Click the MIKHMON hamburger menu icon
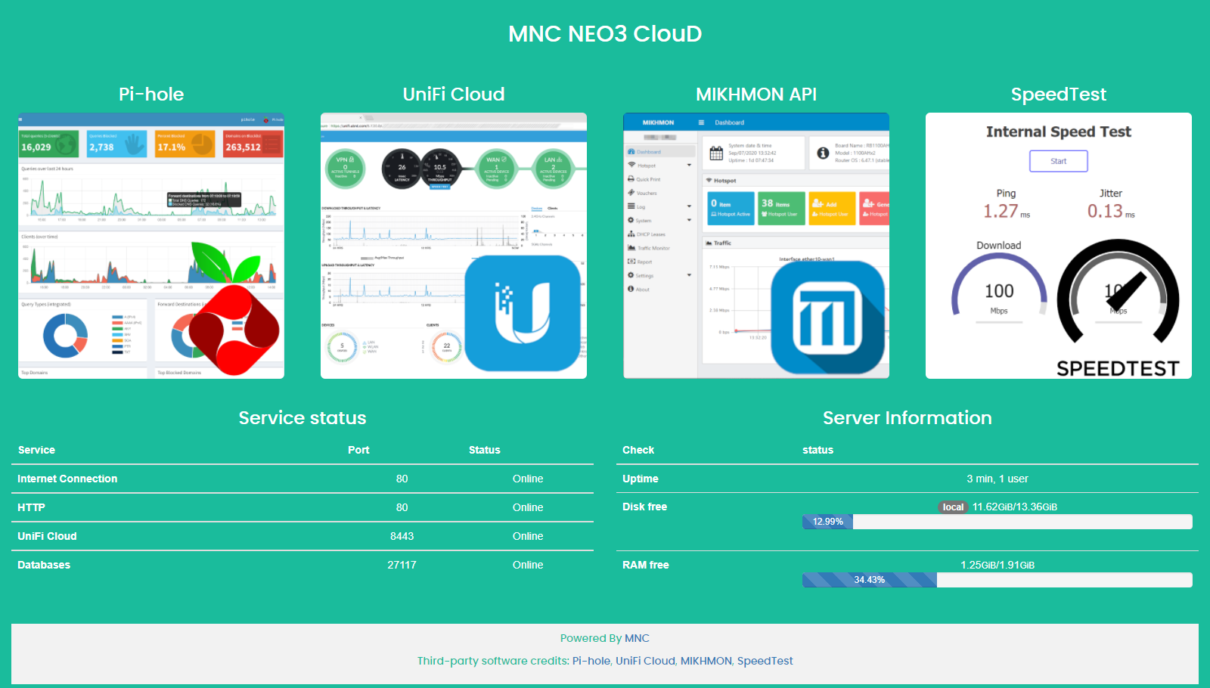 point(701,122)
